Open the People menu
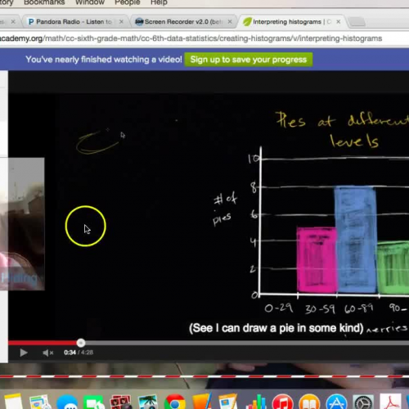The width and height of the screenshot is (409, 409). pos(128,2)
